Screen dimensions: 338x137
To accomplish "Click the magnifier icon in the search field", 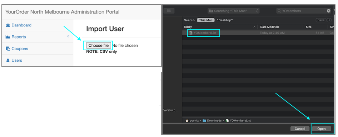I will (x=279, y=11).
